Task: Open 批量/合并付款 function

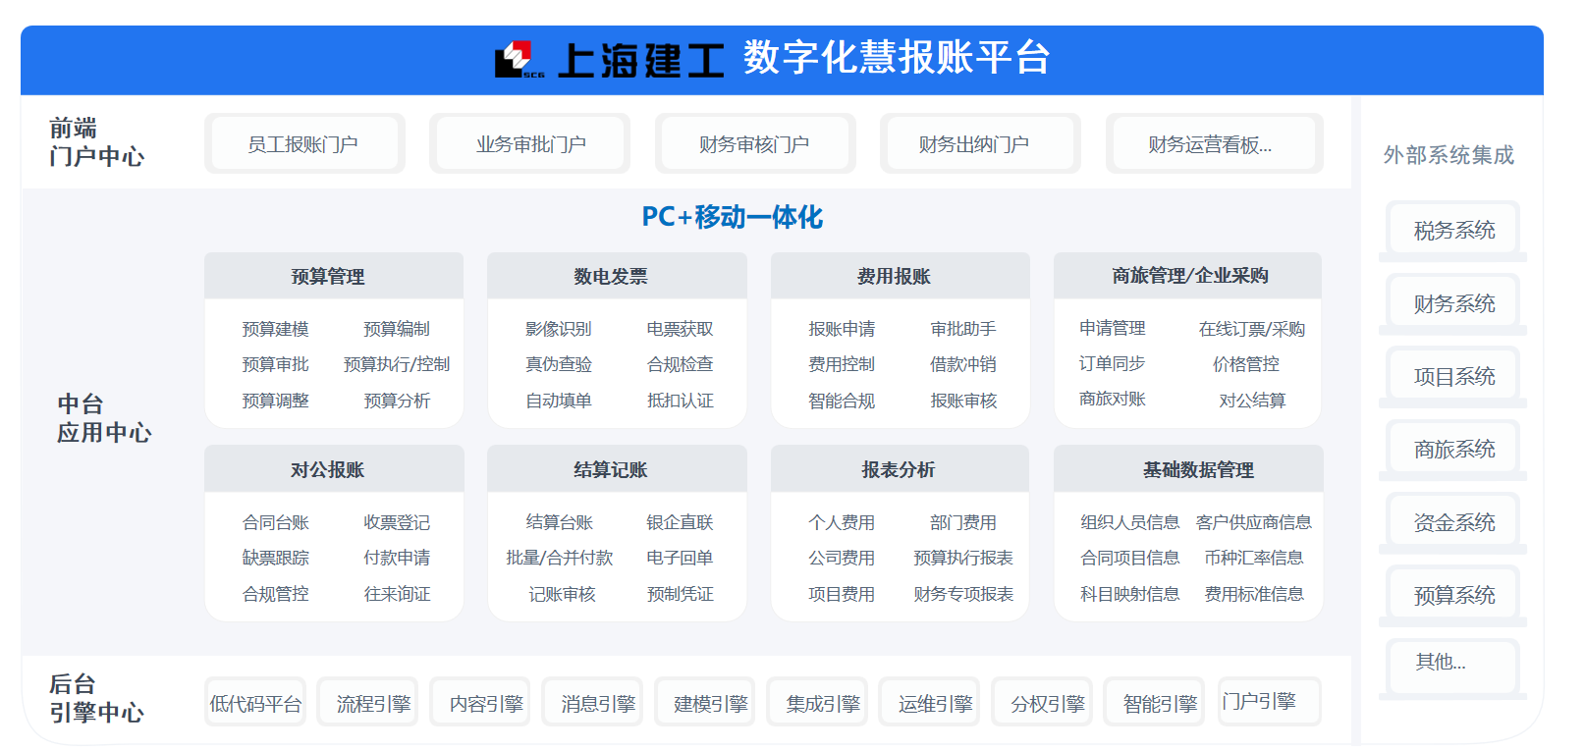Action: [560, 558]
